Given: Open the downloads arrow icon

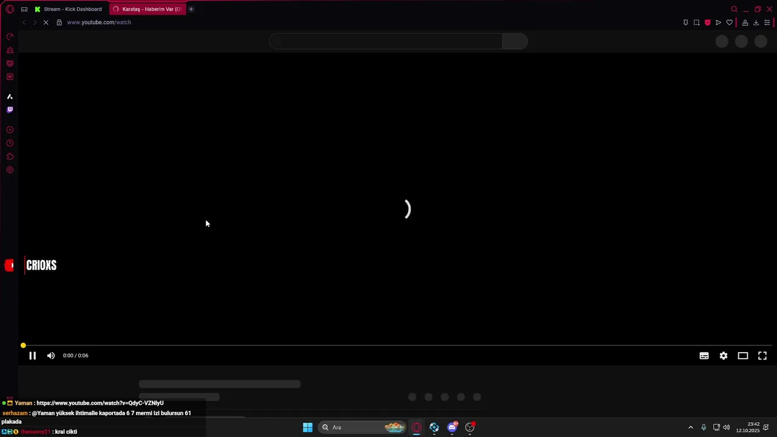Looking at the screenshot, I should (756, 22).
